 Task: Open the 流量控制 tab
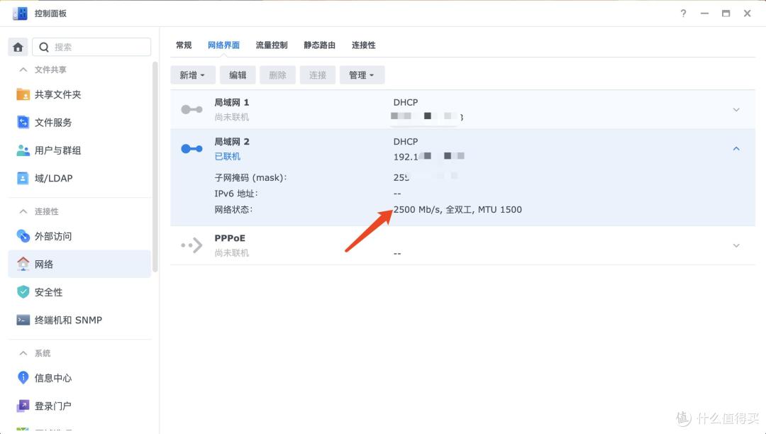pyautogui.click(x=272, y=45)
